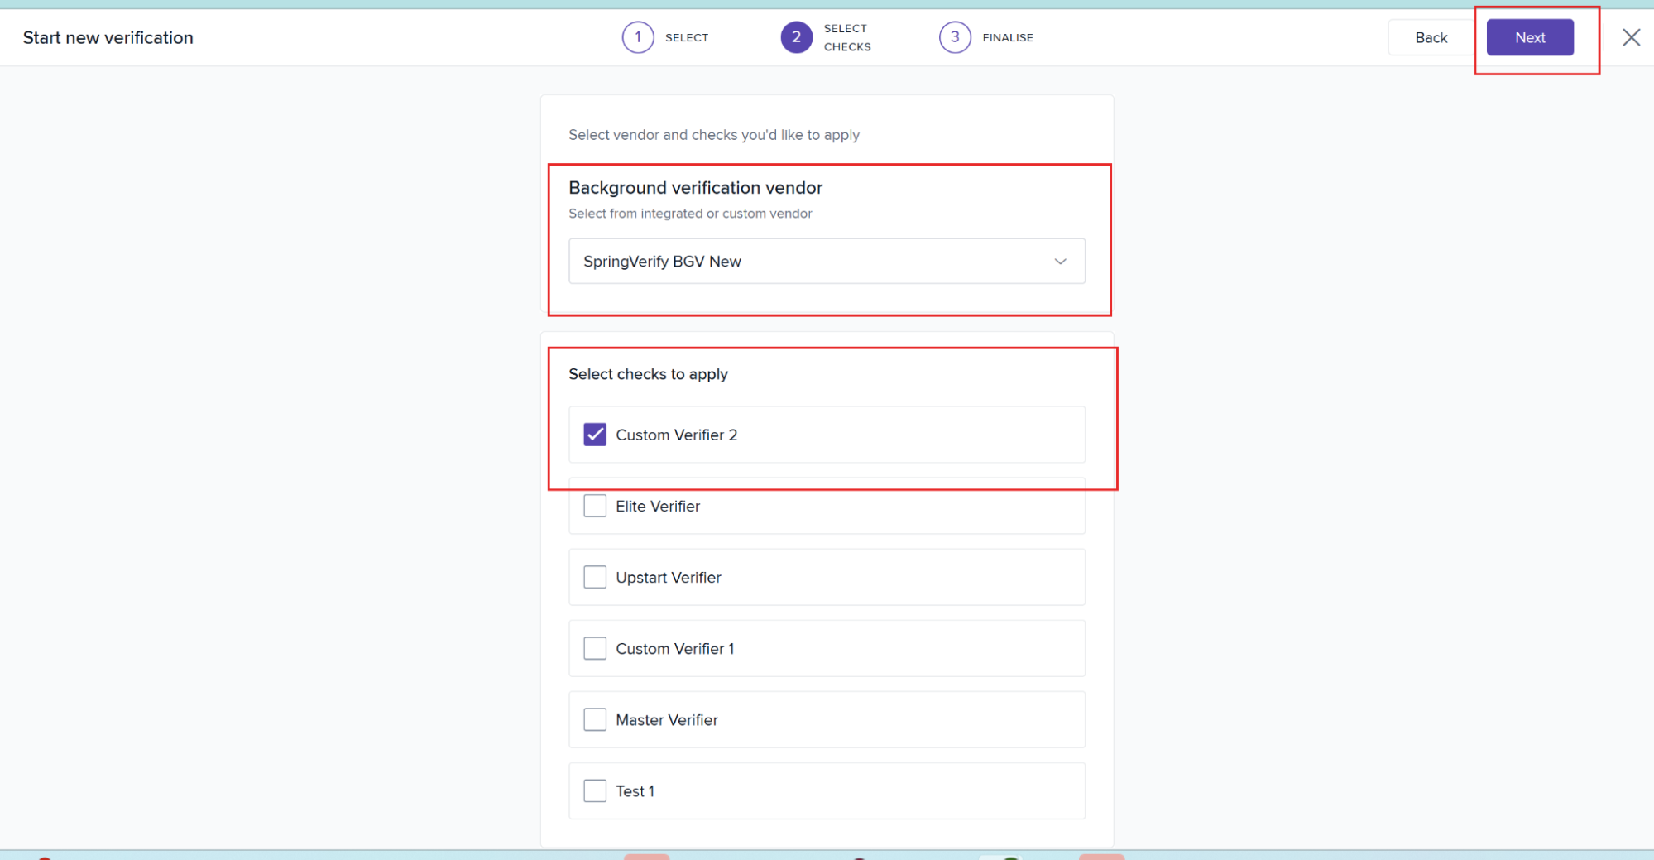The height and width of the screenshot is (860, 1654).
Task: Click the Master Verifier row label
Action: coord(666,720)
